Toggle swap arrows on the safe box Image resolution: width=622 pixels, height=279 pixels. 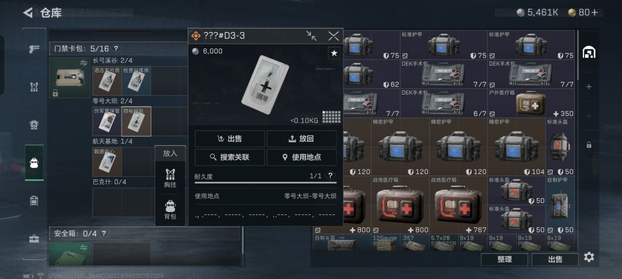[x=84, y=247]
